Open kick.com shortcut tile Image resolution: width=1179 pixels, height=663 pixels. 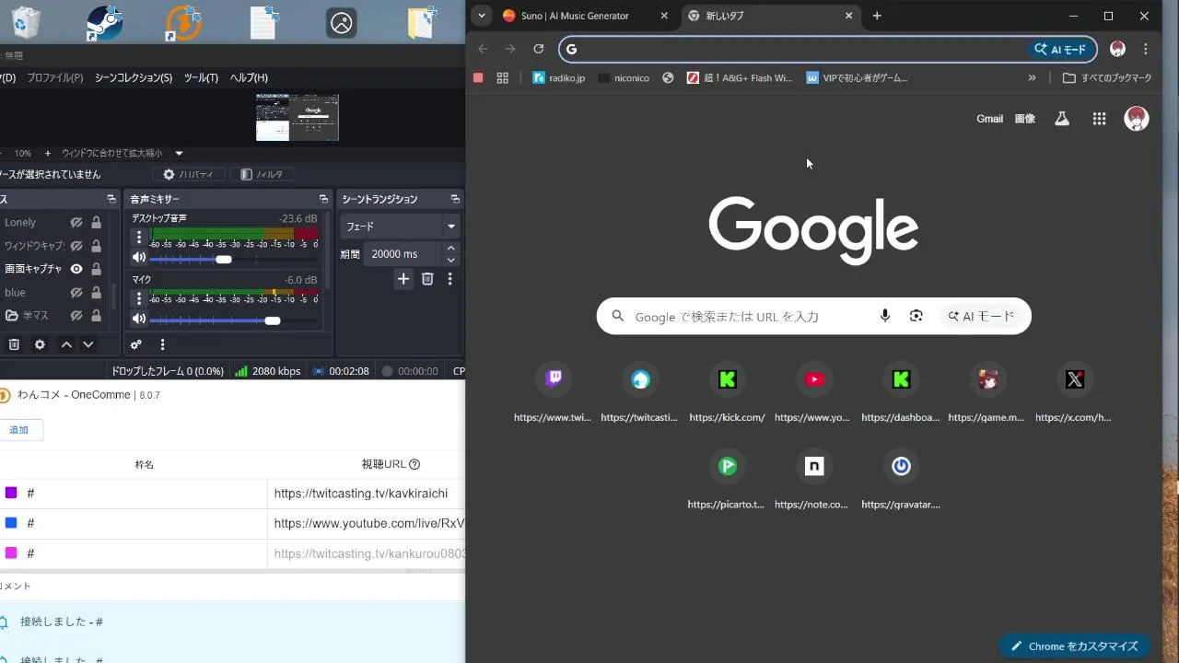[727, 391]
